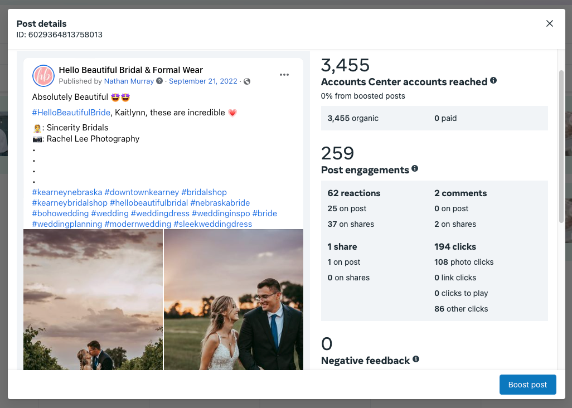
Task: Click the 'Rachel Lee Photography' credit line
Action: coord(93,139)
